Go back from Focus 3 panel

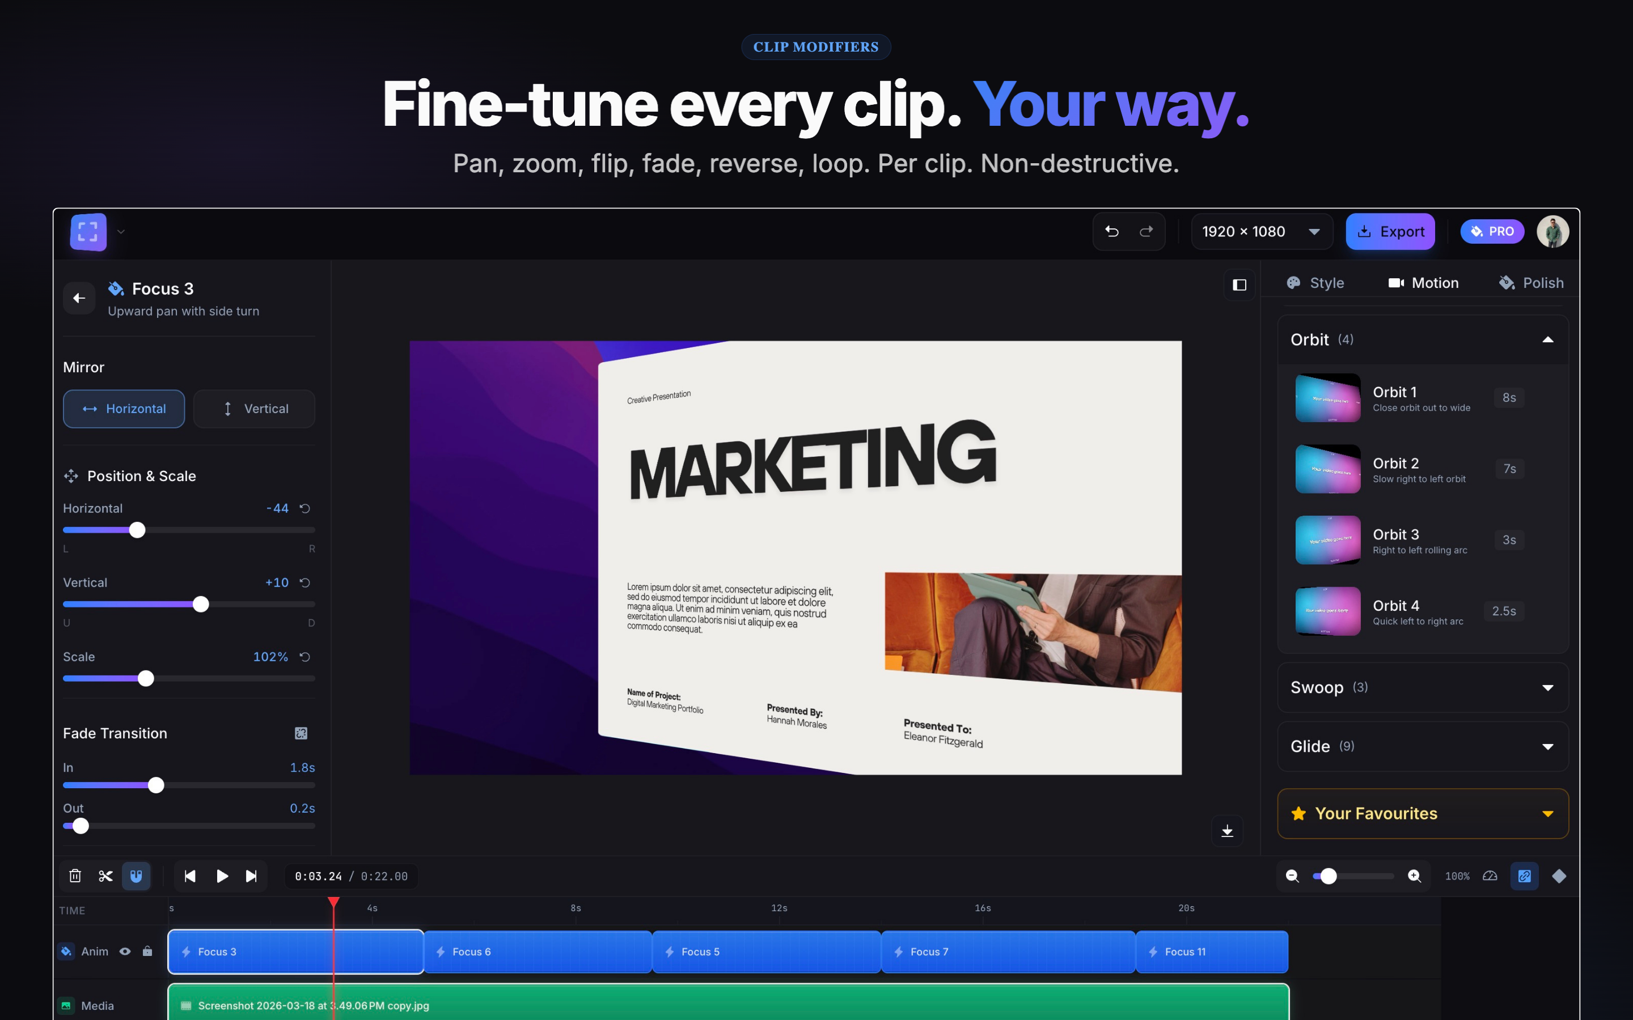pyautogui.click(x=79, y=298)
